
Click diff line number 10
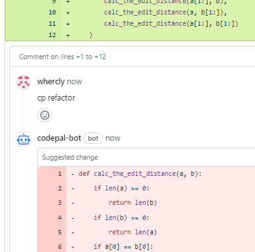[x=52, y=13]
